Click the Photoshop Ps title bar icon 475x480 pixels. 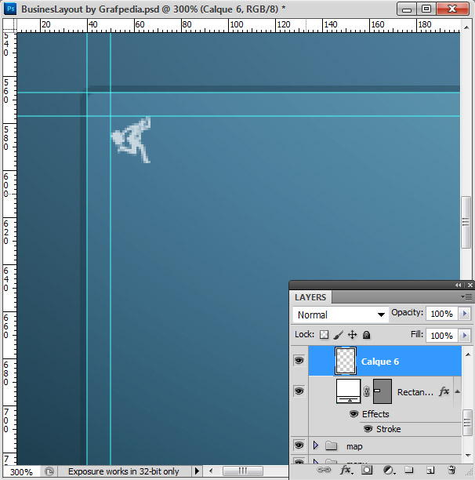pyautogui.click(x=10, y=9)
